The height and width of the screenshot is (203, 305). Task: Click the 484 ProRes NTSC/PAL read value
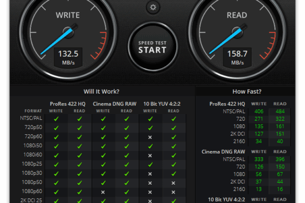click(x=280, y=111)
